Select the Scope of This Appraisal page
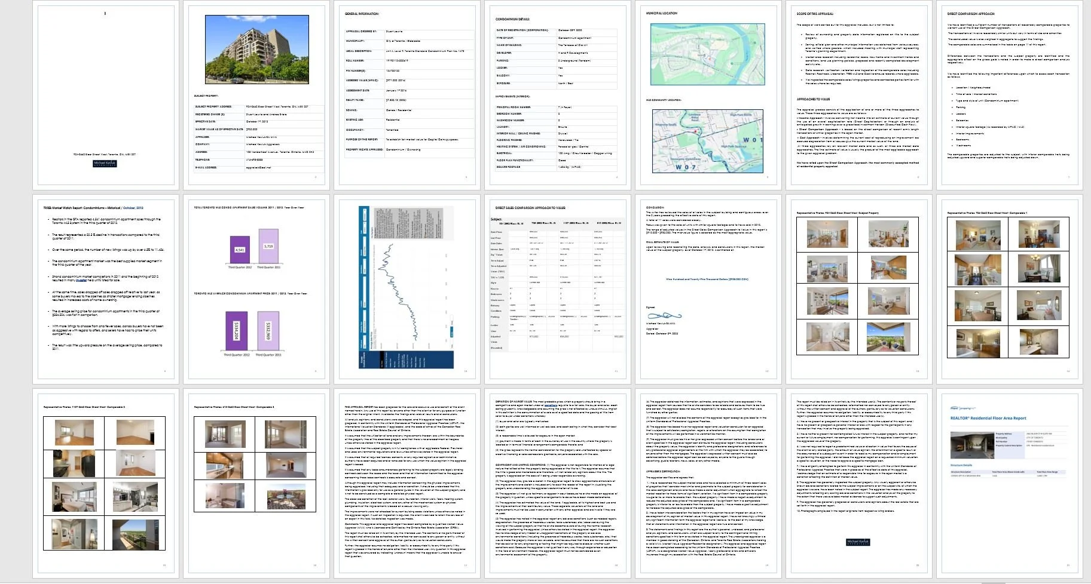 tap(859, 96)
